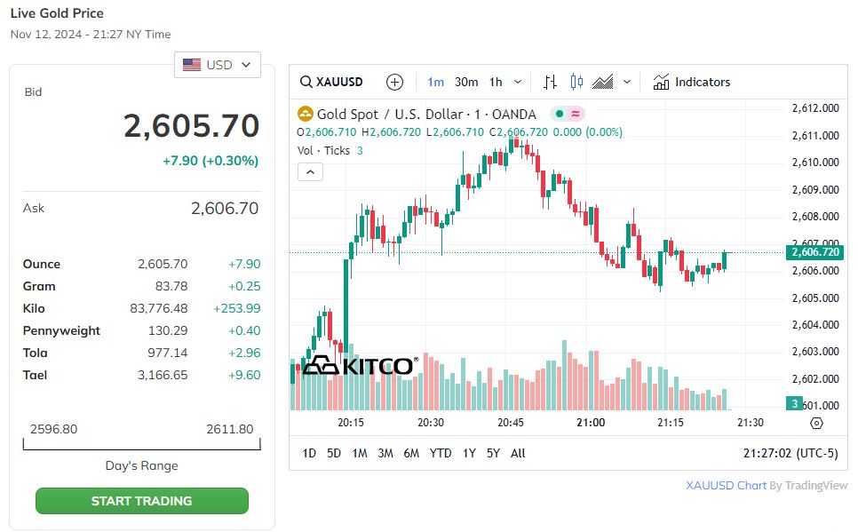
Task: Expand the time interval dropdown arrow
Action: [518, 82]
